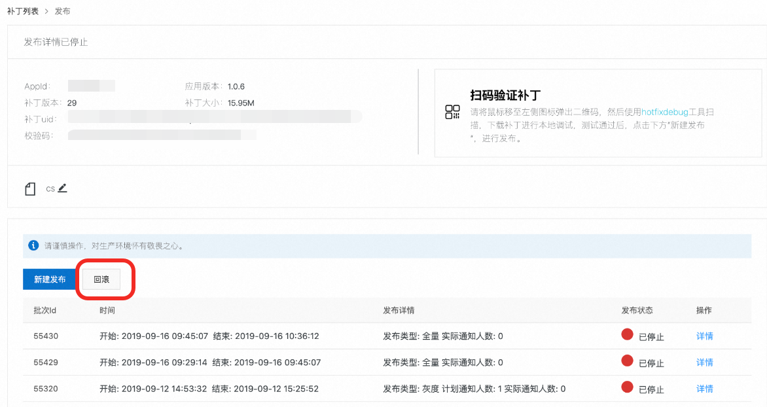This screenshot has height=407, width=767.
Task: Click the red status dot for batch 55430
Action: [x=627, y=334]
